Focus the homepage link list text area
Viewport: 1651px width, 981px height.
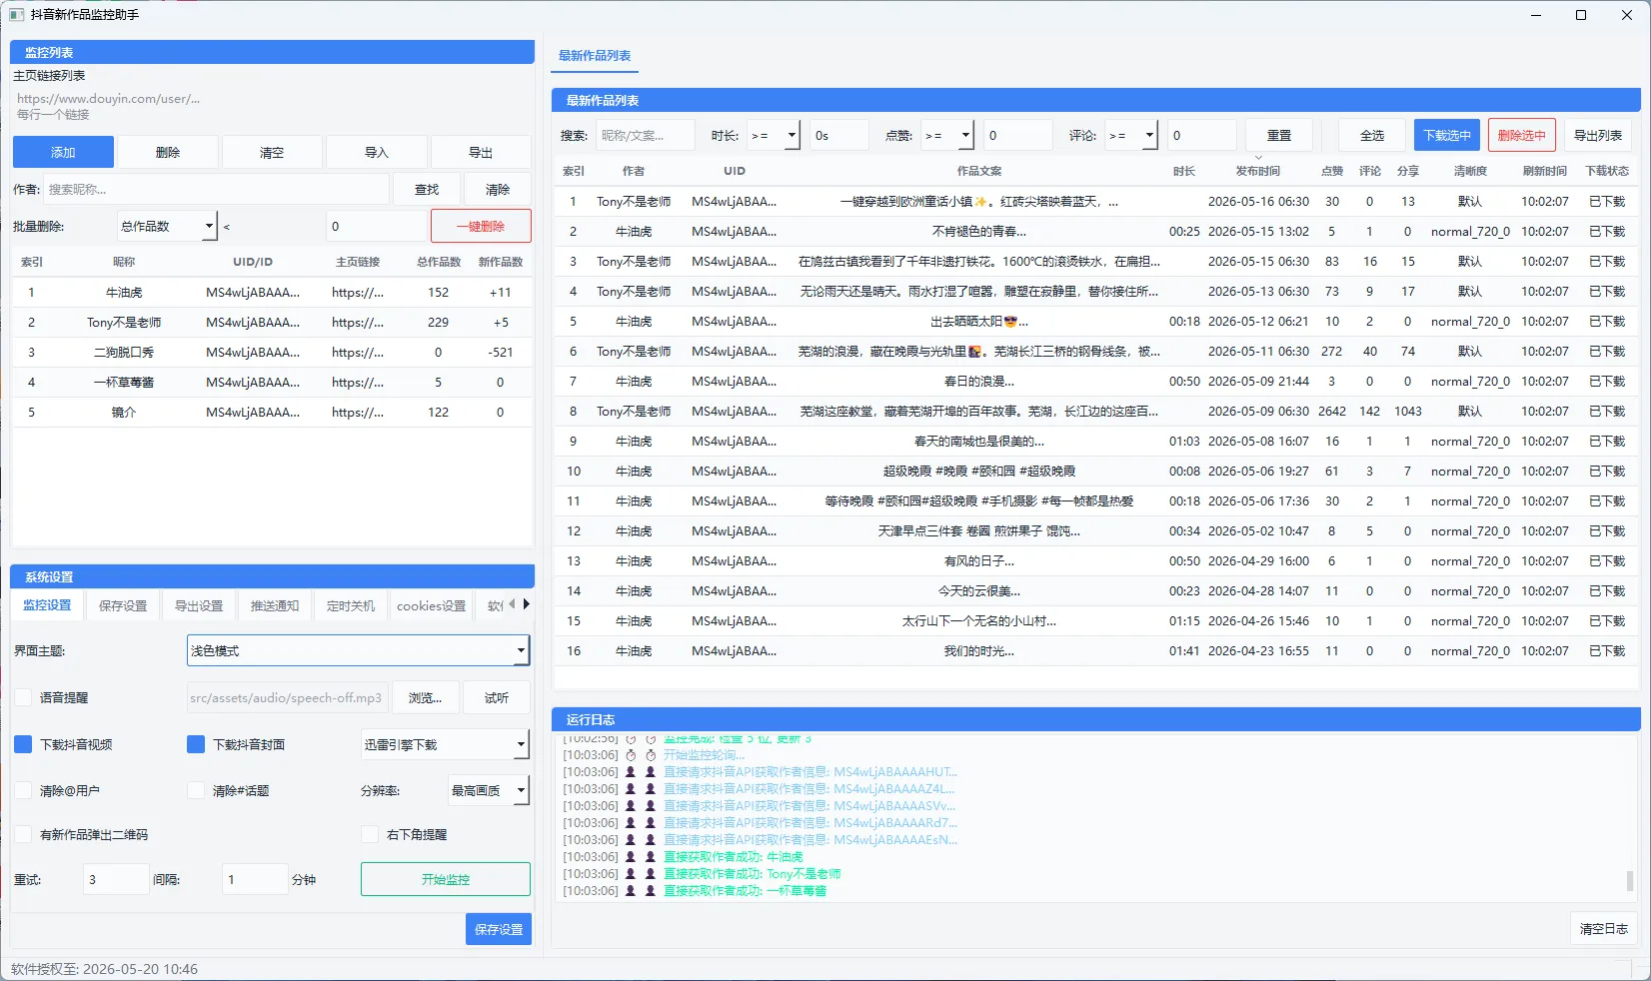click(x=272, y=107)
